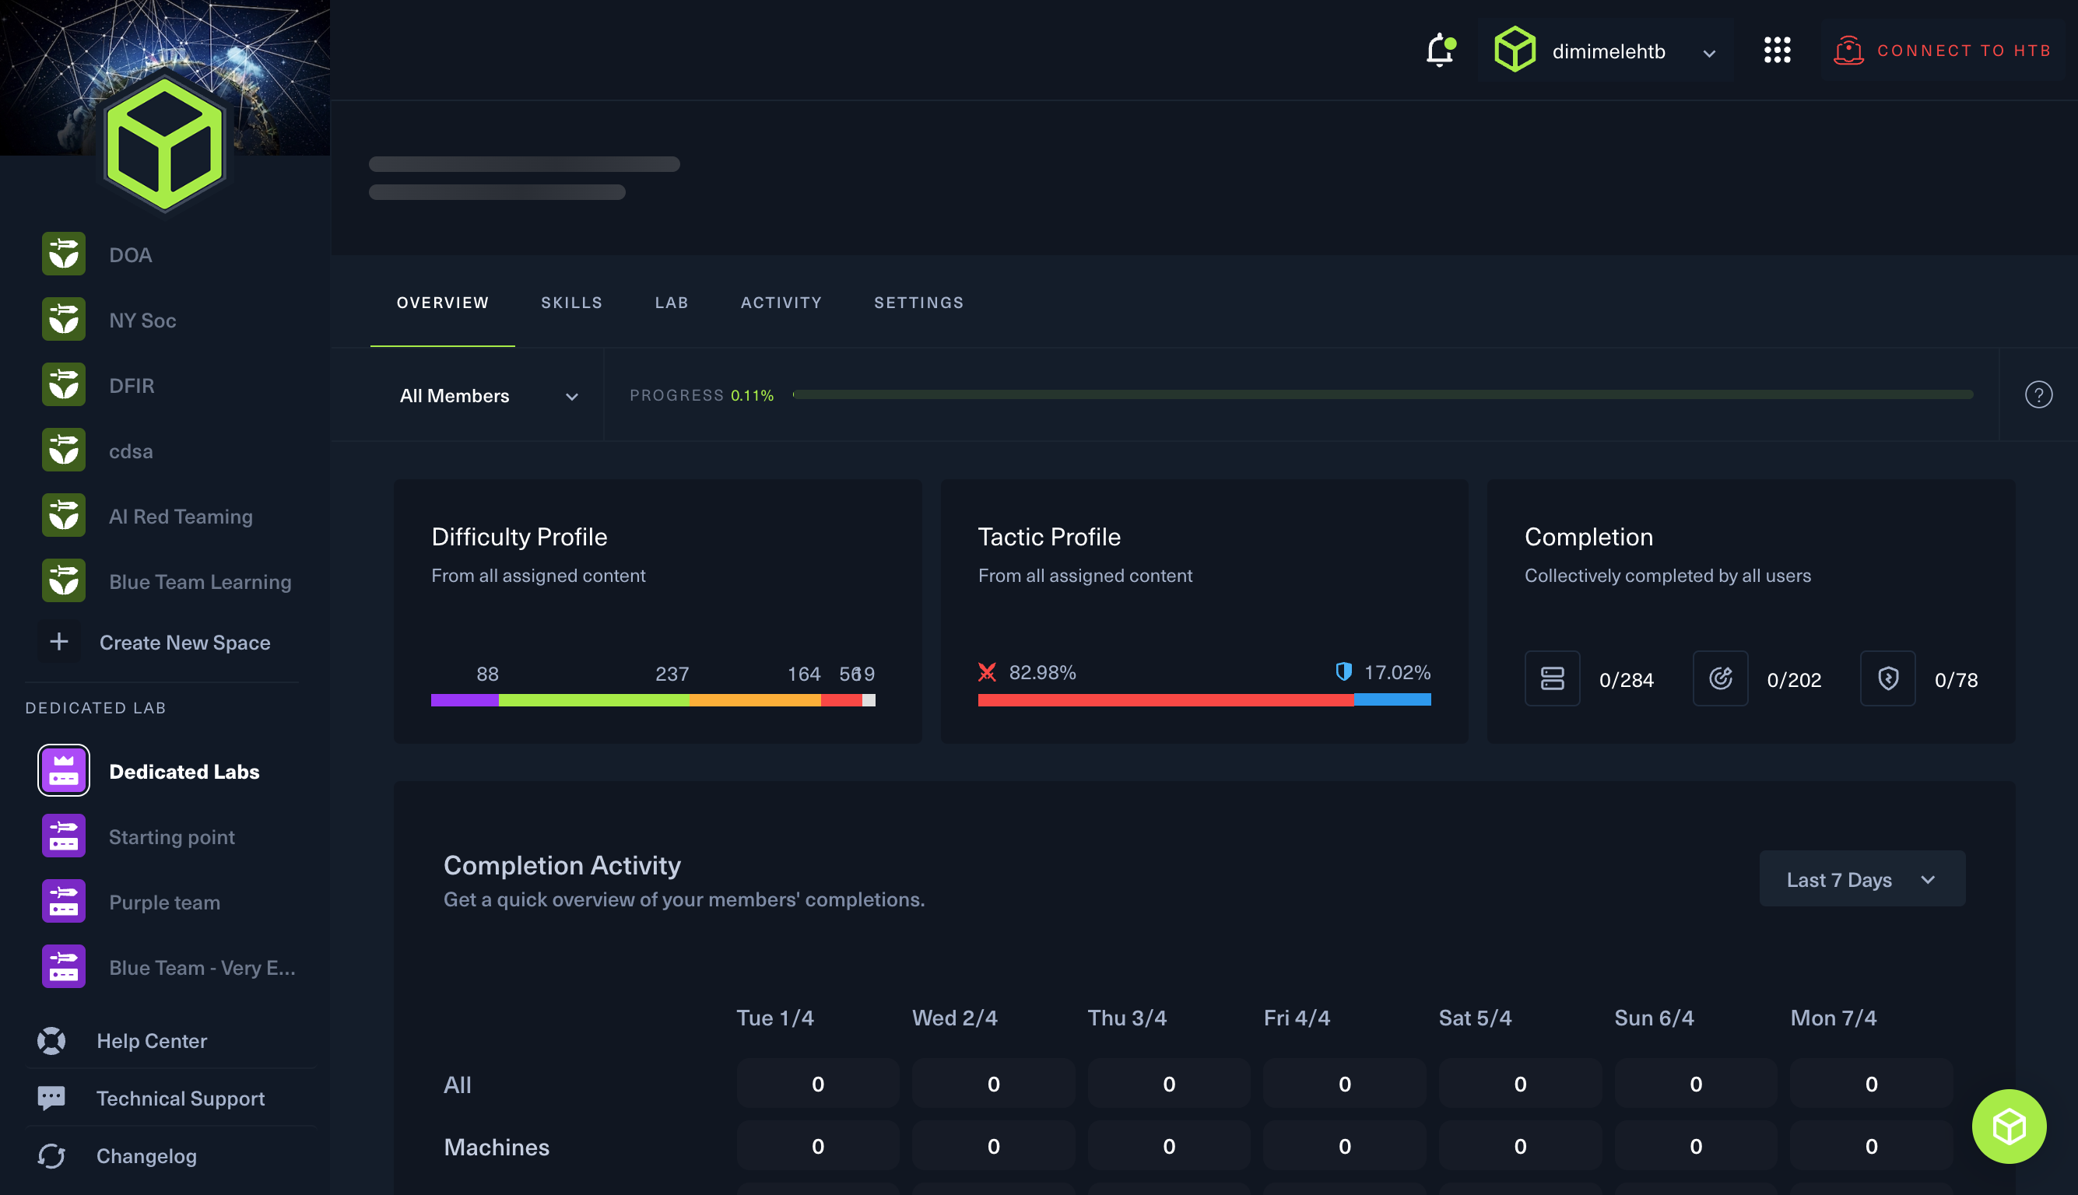Switch to the Activity tab

tap(781, 303)
